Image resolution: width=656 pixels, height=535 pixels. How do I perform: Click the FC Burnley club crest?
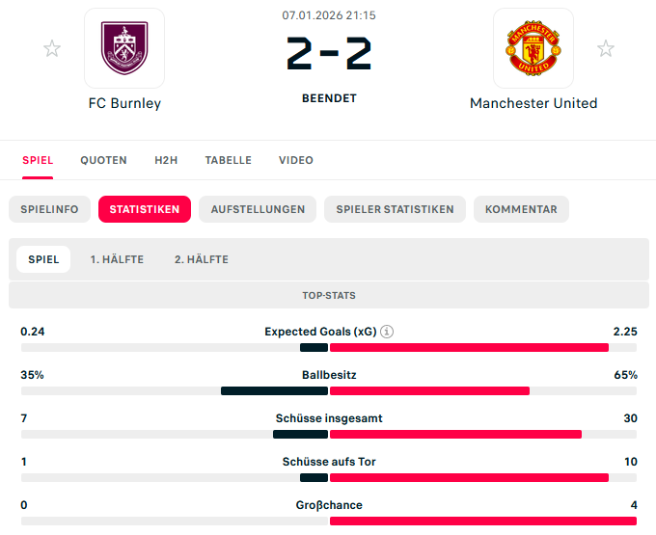tap(124, 48)
